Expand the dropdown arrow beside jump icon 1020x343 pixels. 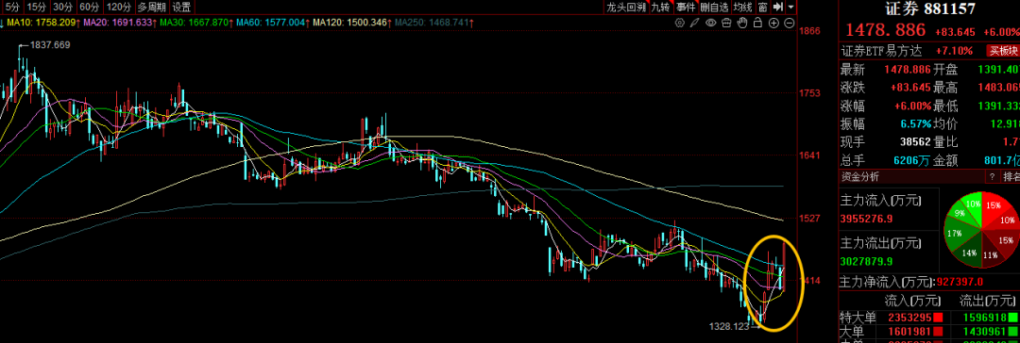[790, 7]
